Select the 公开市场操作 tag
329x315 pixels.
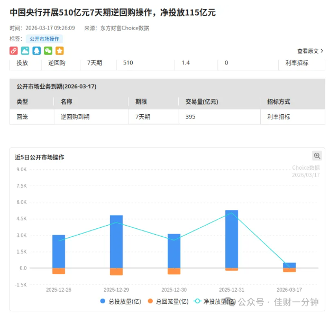tap(44, 39)
